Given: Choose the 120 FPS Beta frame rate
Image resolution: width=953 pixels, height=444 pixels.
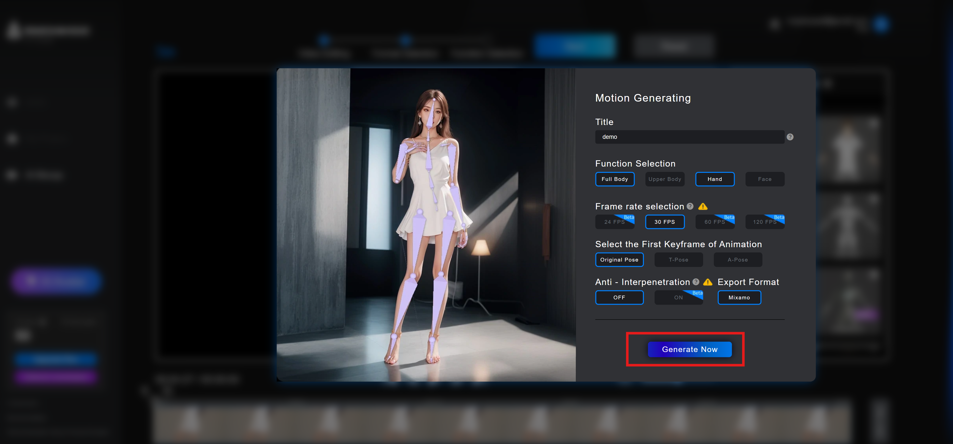Looking at the screenshot, I should (765, 222).
